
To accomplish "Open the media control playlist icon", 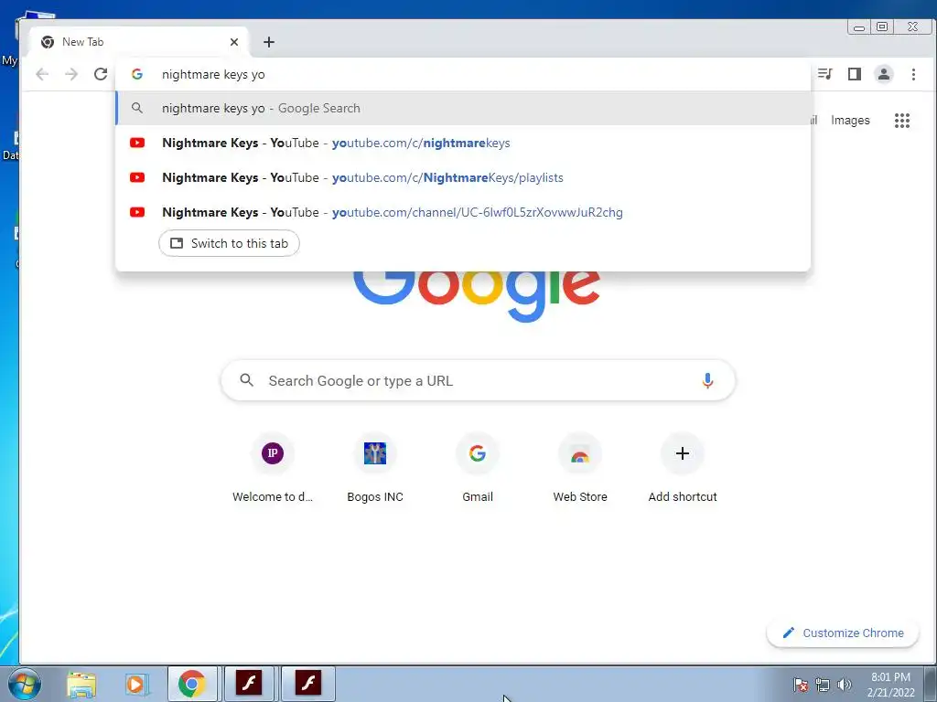I will click(825, 74).
